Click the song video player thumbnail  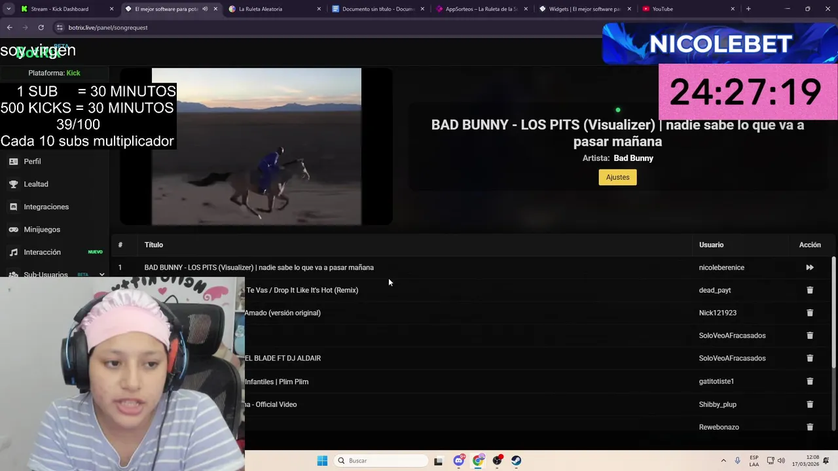pos(256,147)
